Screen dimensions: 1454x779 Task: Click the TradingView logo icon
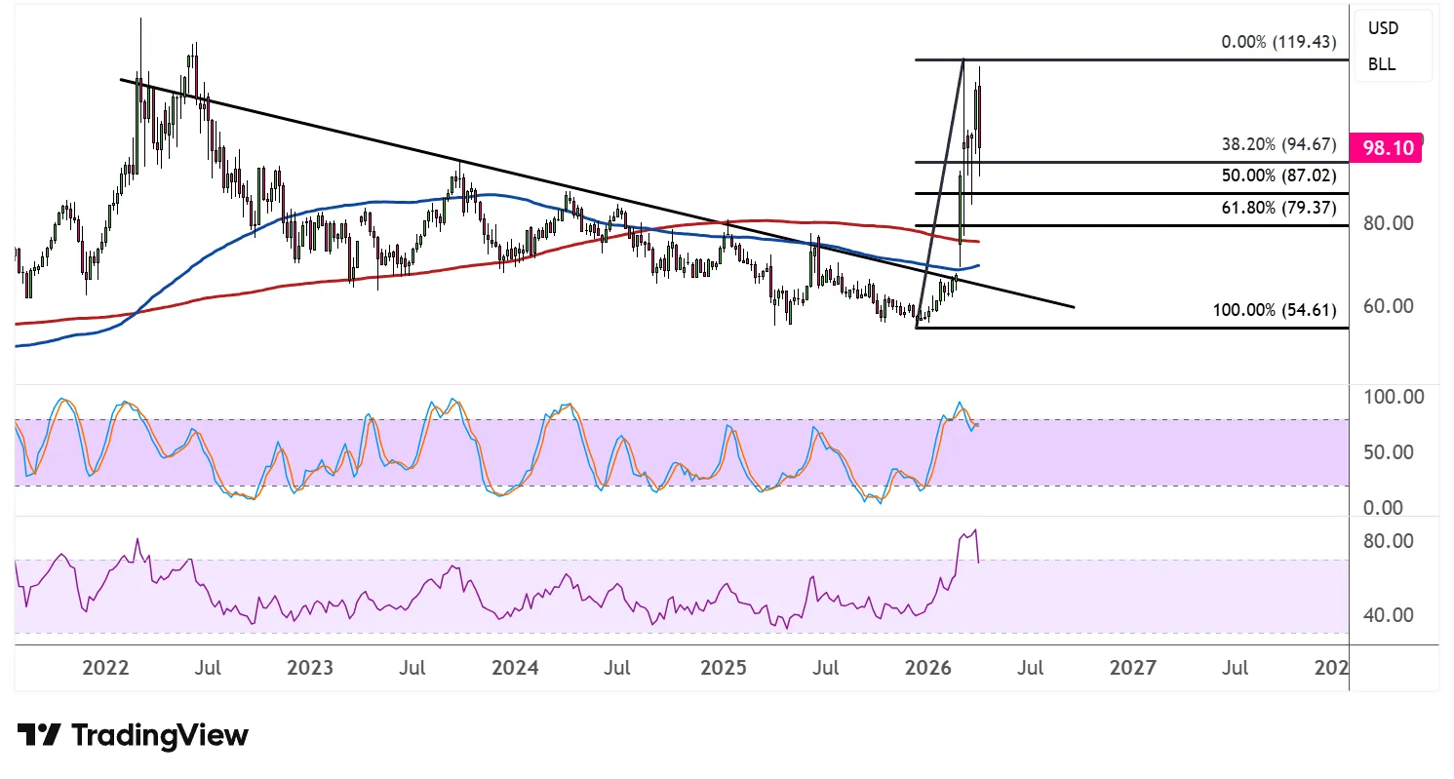39,735
